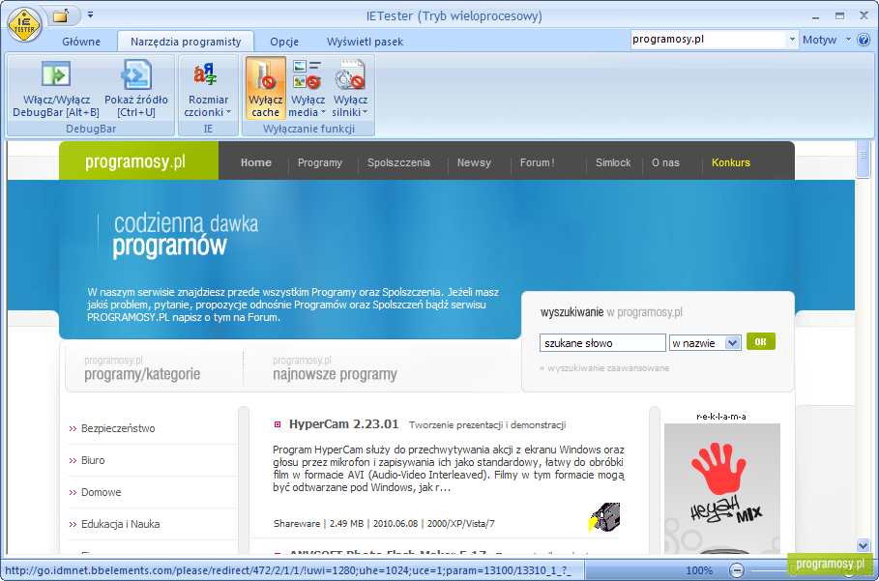Screen dimensions: 879x581
Task: Open the HyperCam 2.23.01 program title
Action: [343, 424]
